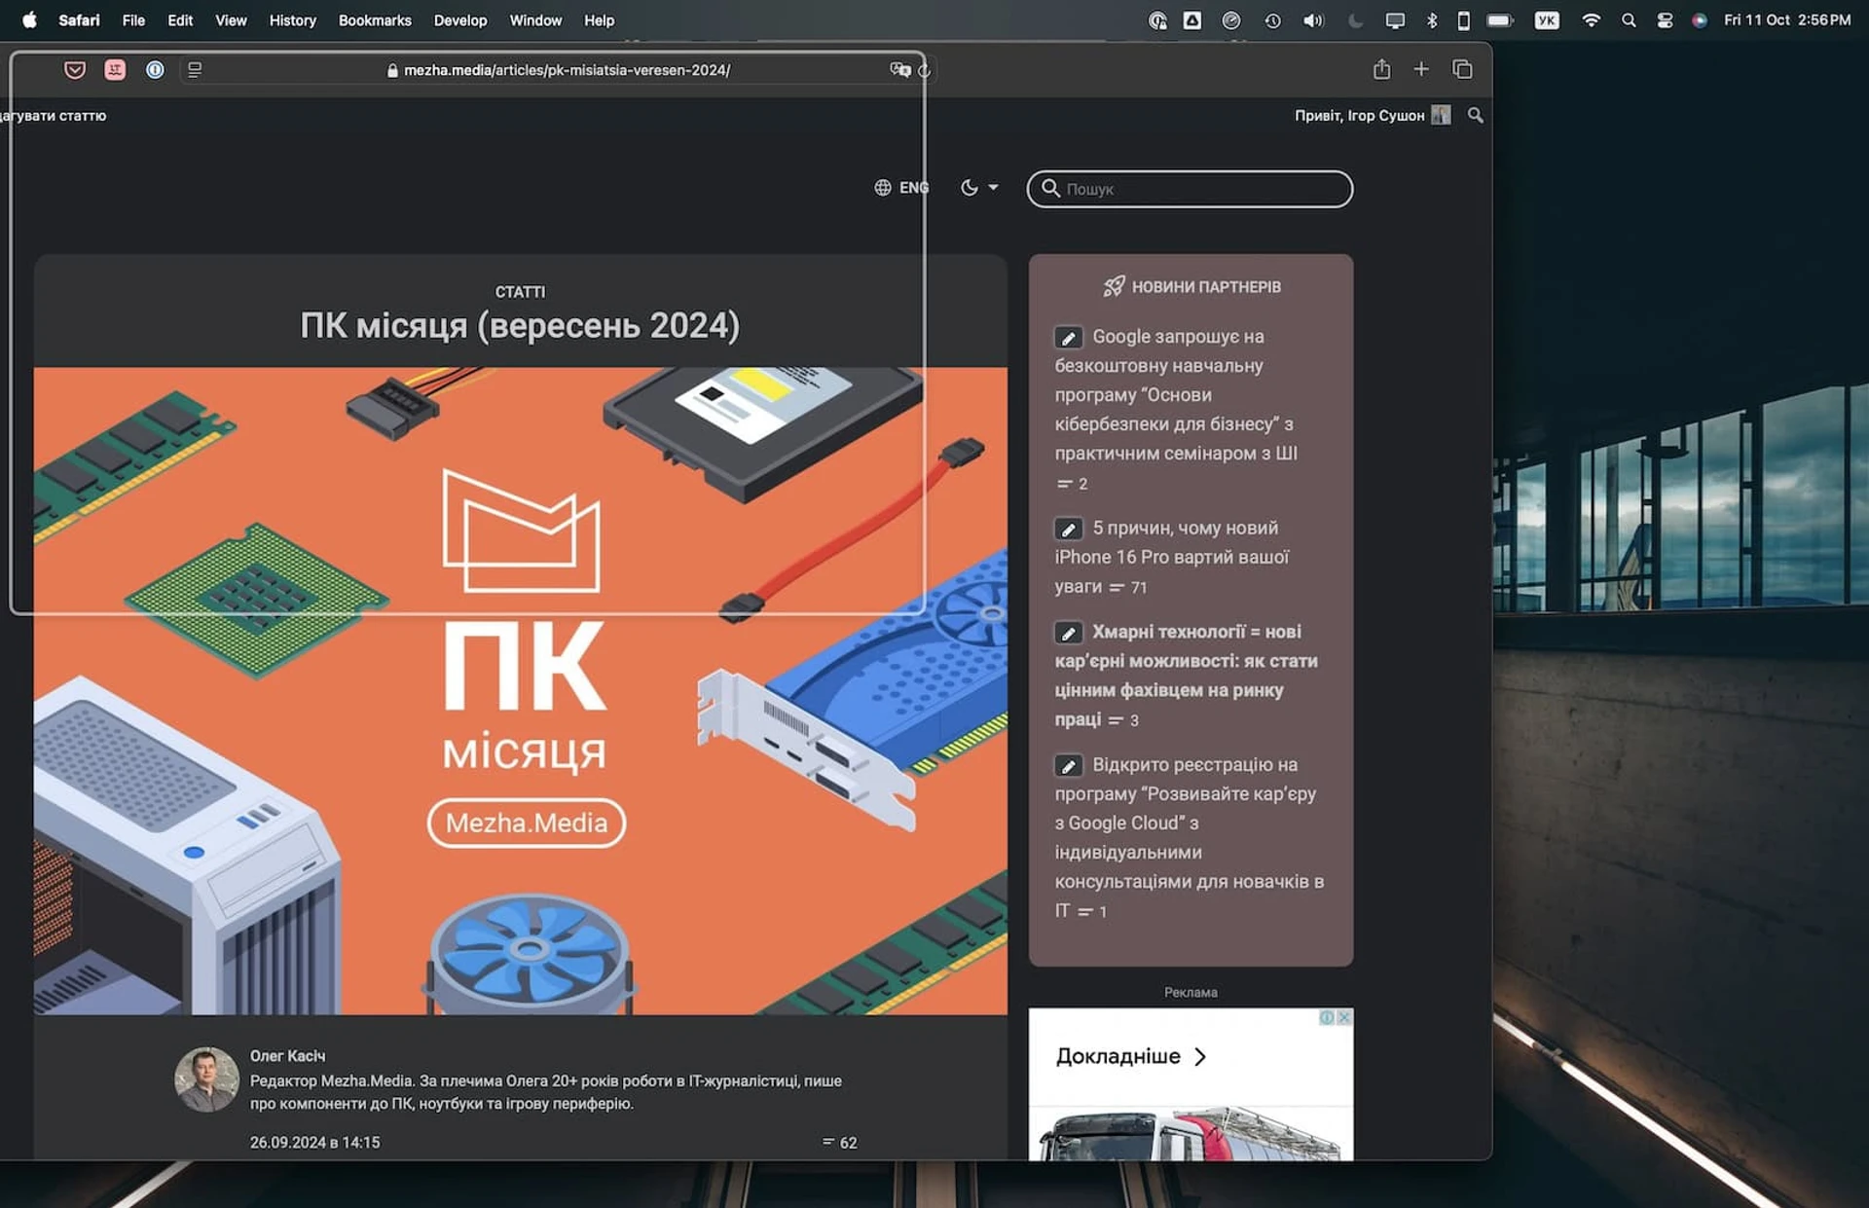This screenshot has height=1208, width=1869.
Task: Toggle Focus moon icon in menu bar
Action: (x=1355, y=19)
